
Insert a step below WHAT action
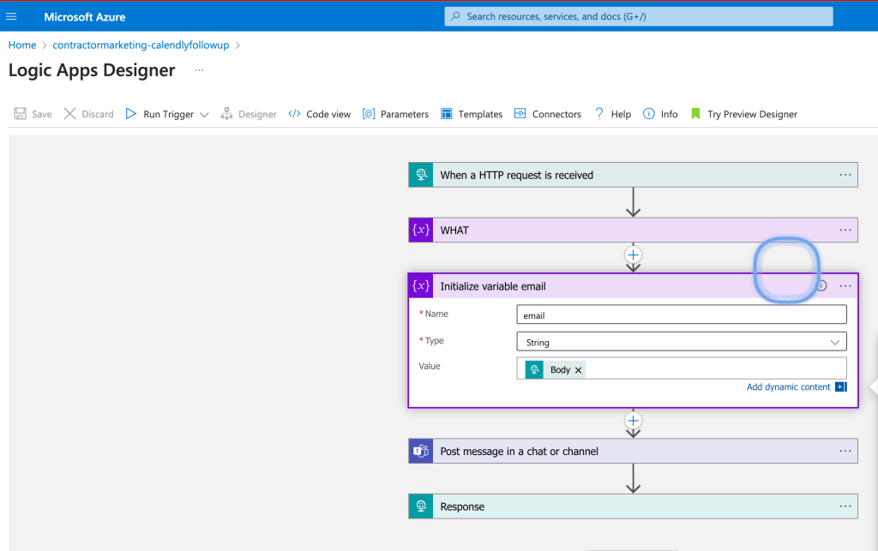point(634,255)
